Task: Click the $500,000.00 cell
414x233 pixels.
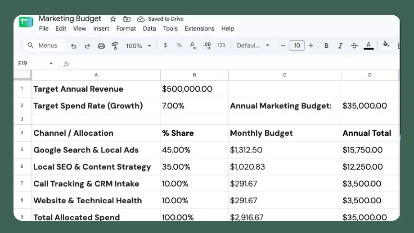Action: point(194,89)
